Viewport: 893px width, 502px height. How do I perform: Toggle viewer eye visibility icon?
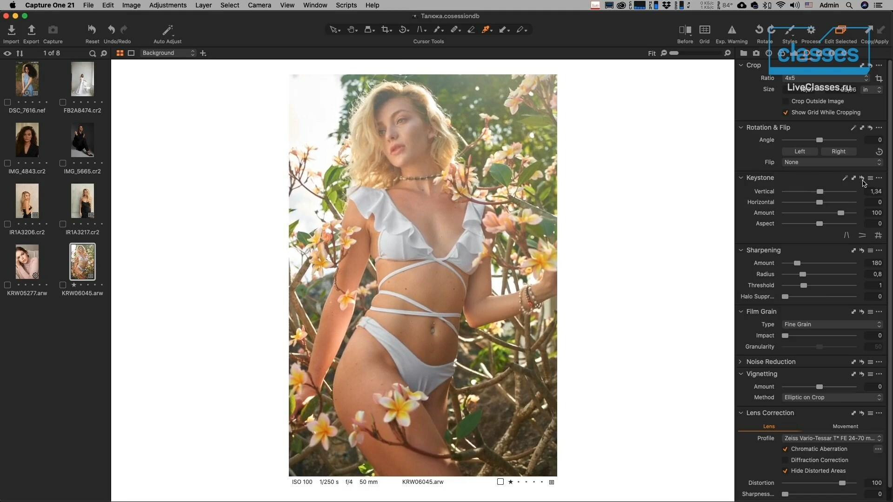coord(7,53)
